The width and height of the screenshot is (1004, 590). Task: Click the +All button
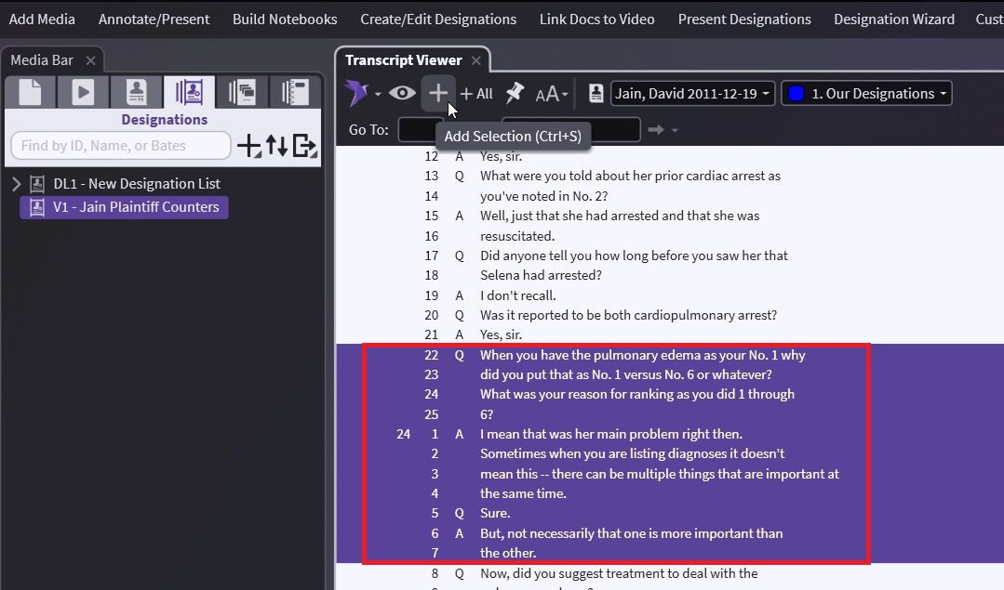pos(476,93)
